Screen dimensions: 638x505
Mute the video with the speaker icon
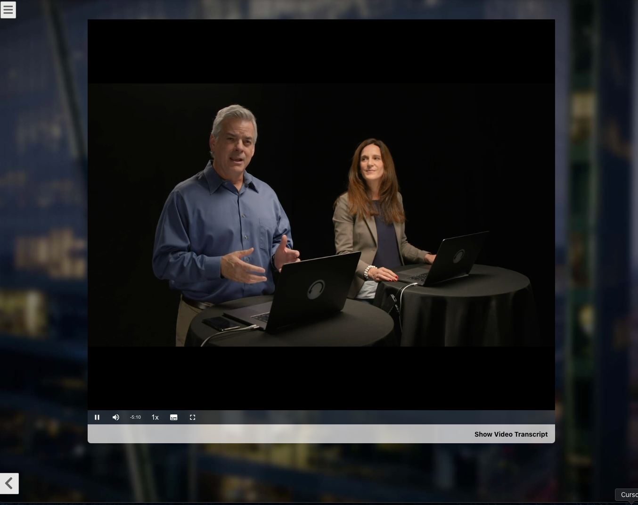tap(116, 417)
